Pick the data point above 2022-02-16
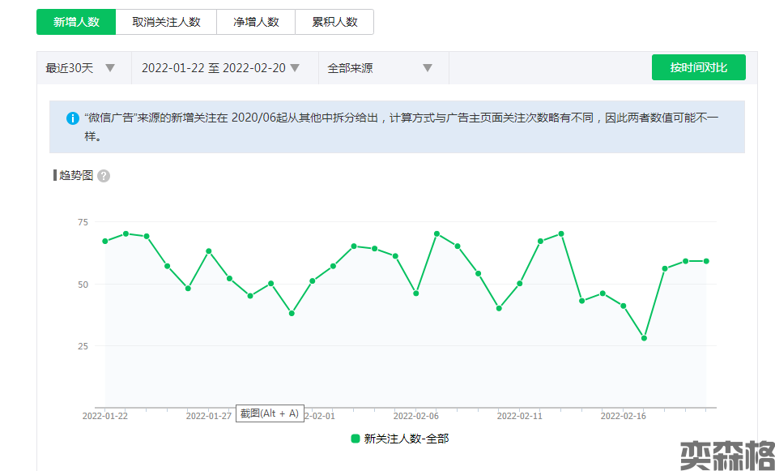This screenshot has height=471, width=775. point(624,306)
